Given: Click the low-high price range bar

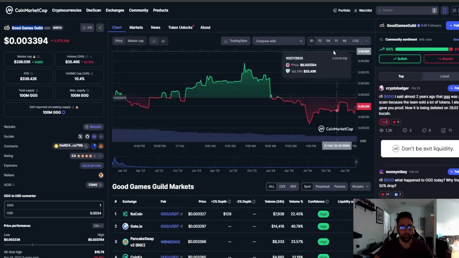Looking at the screenshot, I should (x=53, y=245).
